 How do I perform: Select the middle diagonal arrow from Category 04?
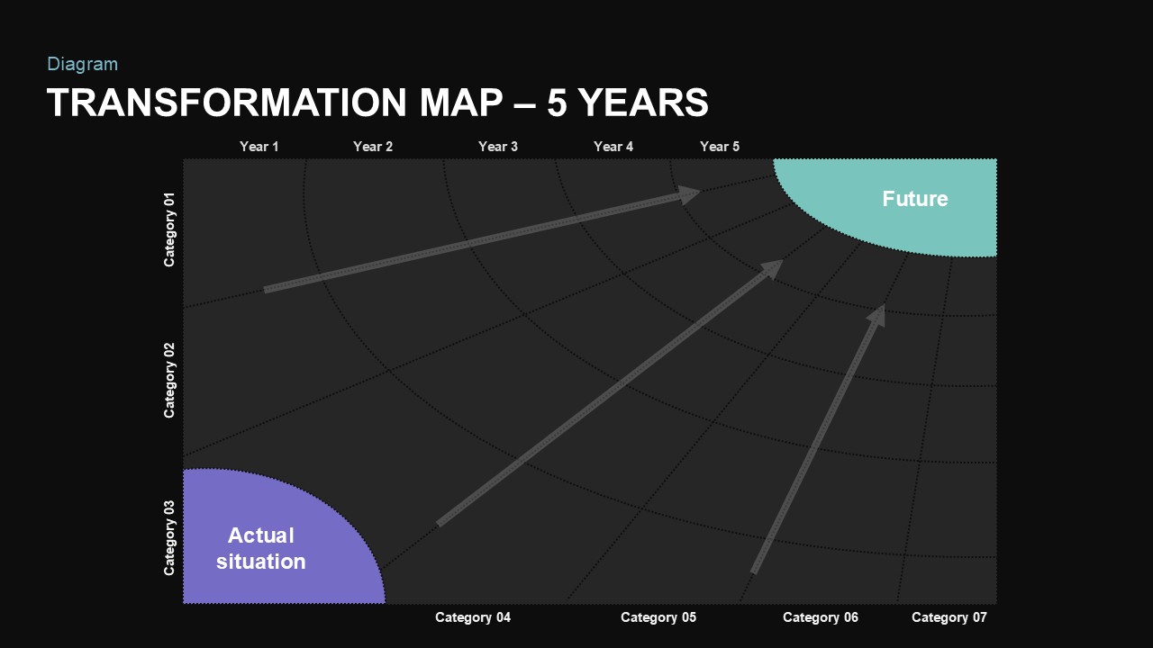(x=610, y=392)
